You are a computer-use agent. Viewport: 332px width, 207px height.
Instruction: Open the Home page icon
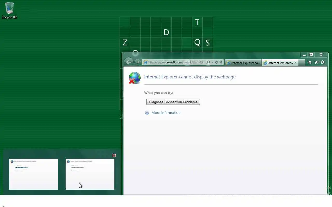pyautogui.click(x=310, y=62)
